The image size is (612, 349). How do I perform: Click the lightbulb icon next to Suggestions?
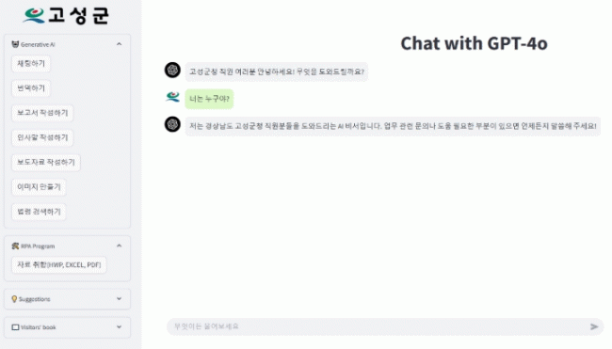coord(14,299)
